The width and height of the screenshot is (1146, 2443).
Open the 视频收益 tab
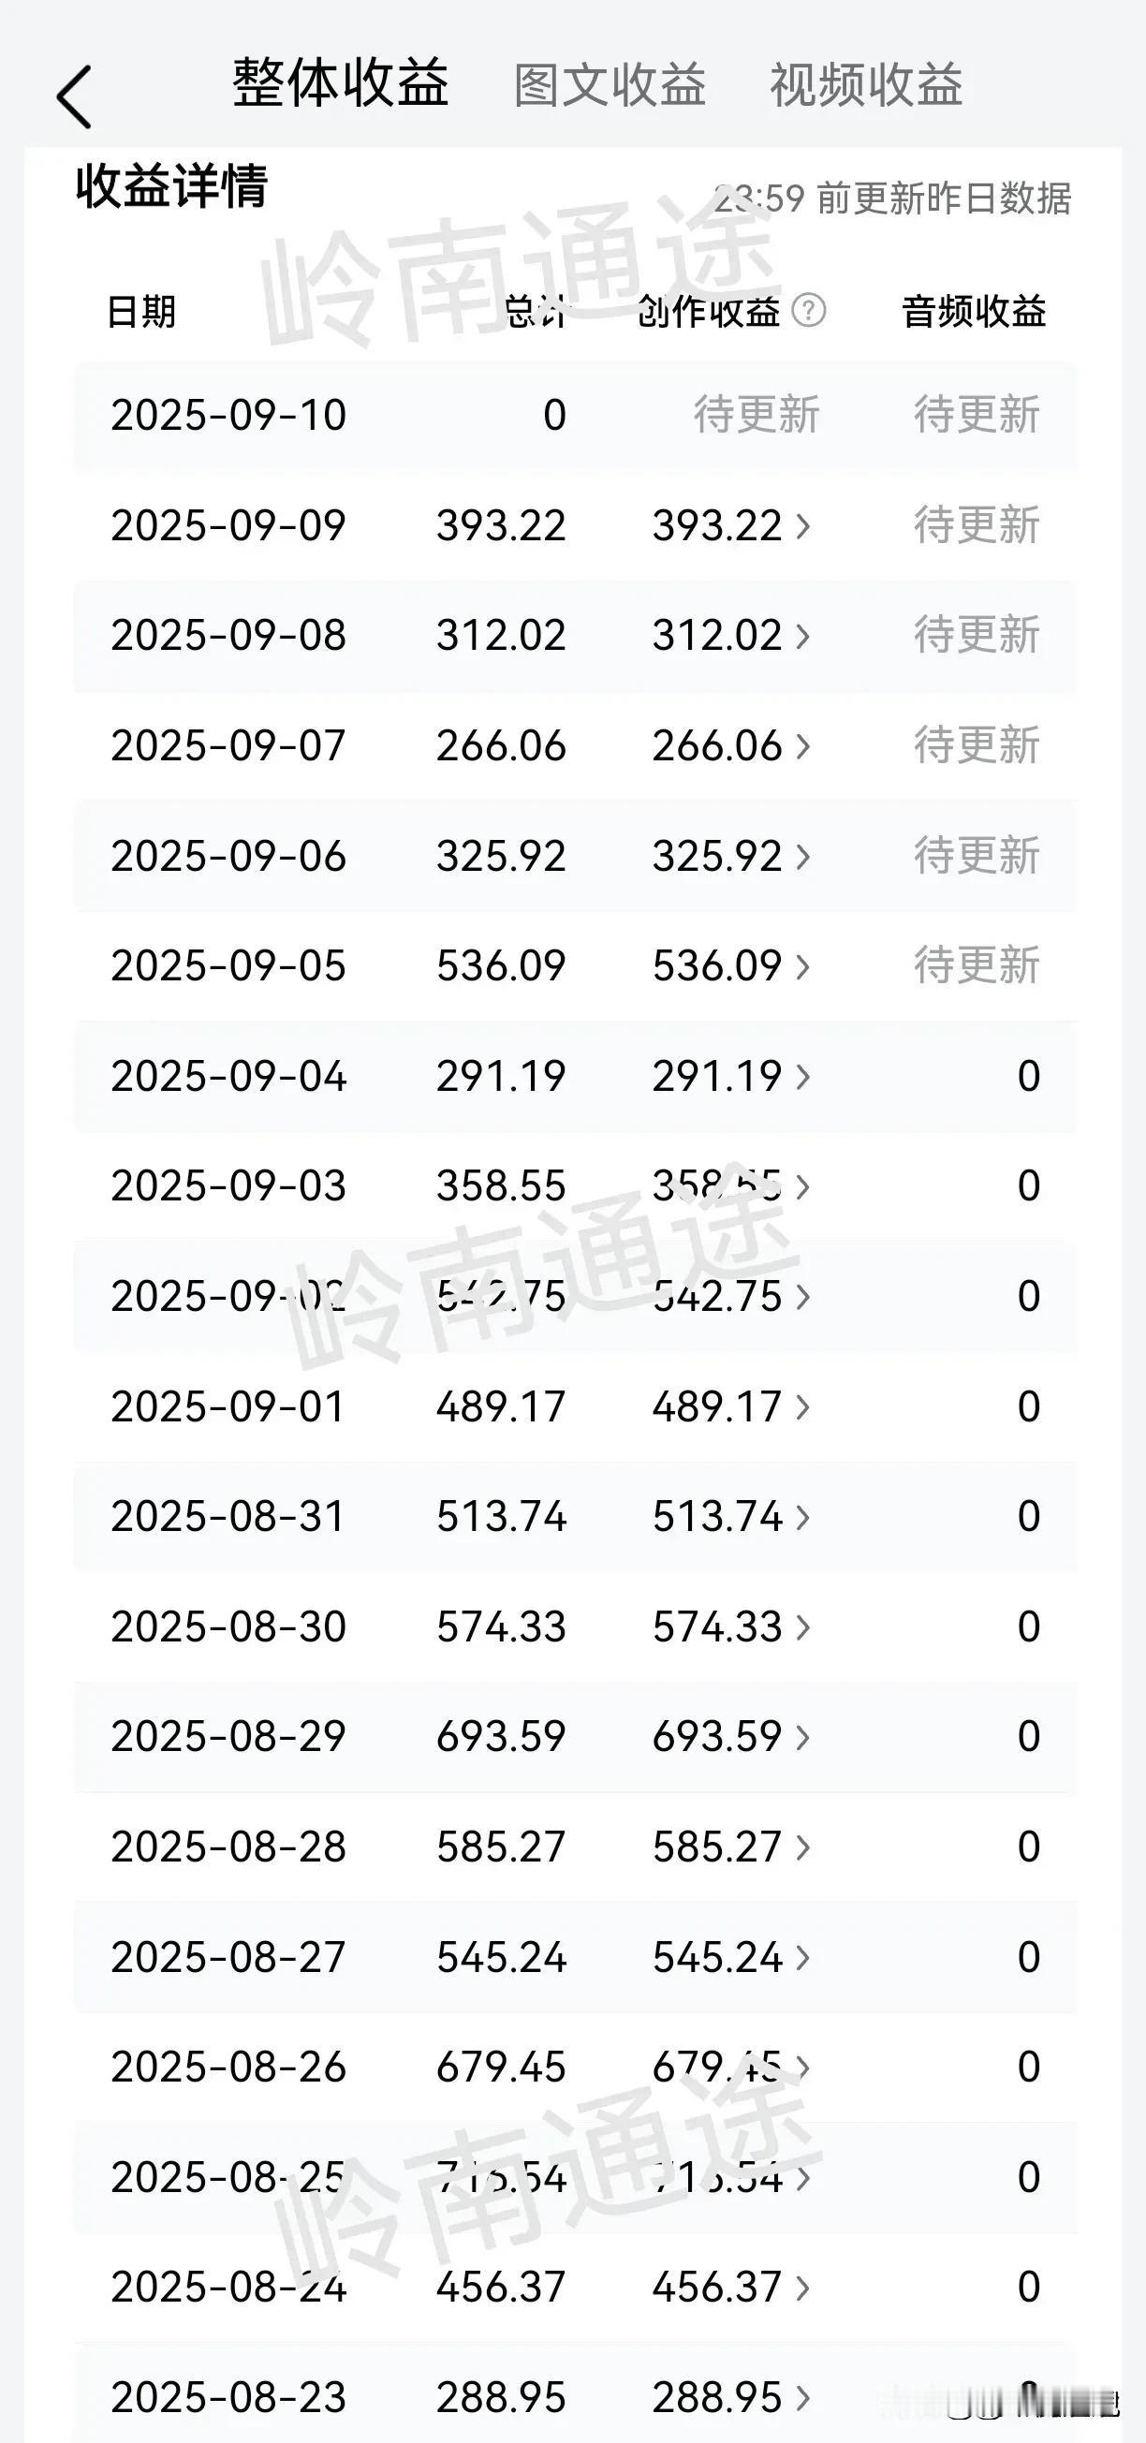(x=865, y=85)
